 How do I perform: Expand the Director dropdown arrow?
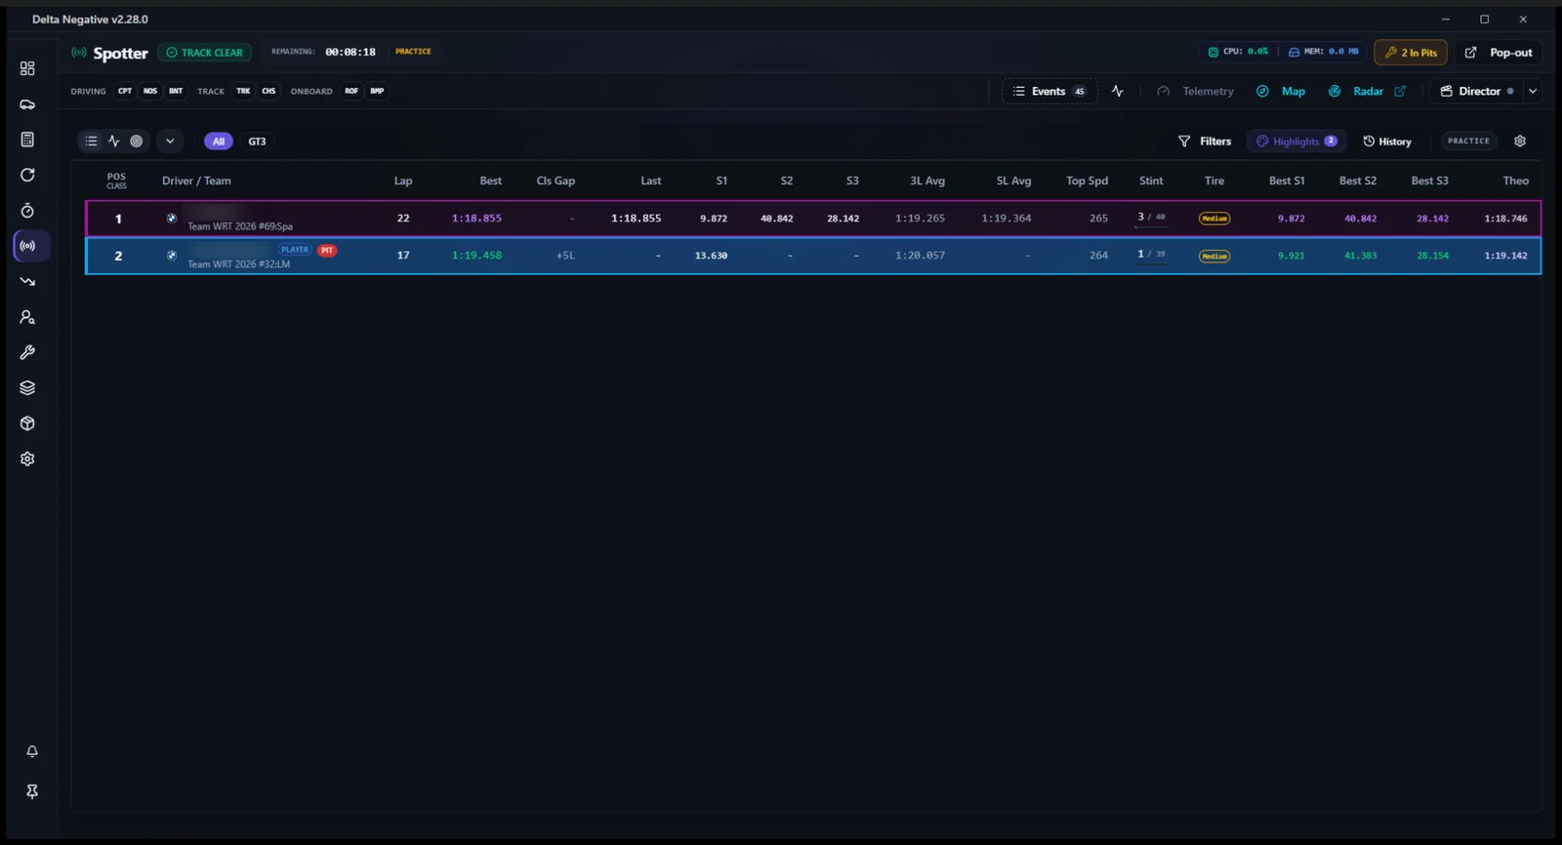tap(1533, 91)
